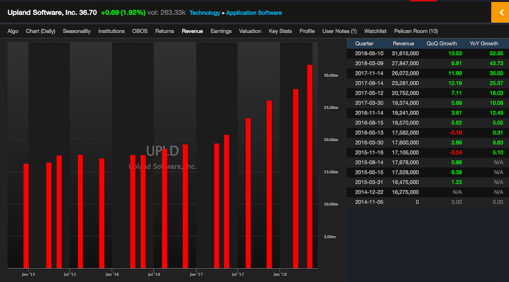Screen dimensions: 509x282
Task: Sort by the Revenue column header
Action: 403,43
